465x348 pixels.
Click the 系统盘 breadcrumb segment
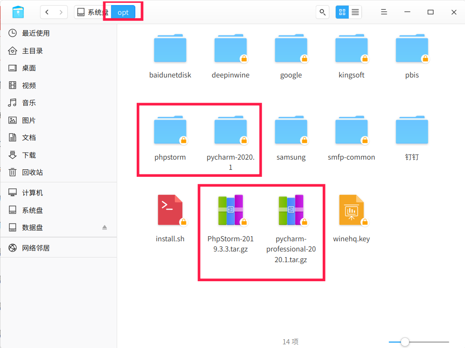[x=93, y=12]
